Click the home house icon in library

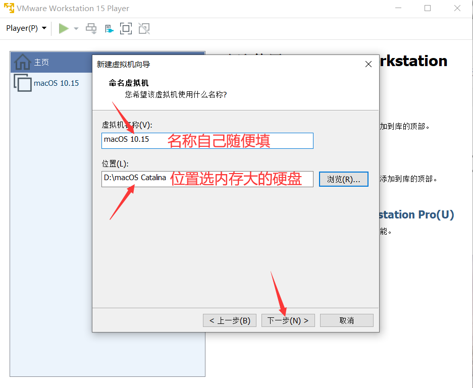[22, 62]
